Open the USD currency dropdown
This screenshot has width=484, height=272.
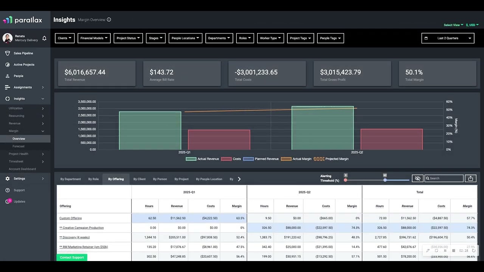(472, 25)
